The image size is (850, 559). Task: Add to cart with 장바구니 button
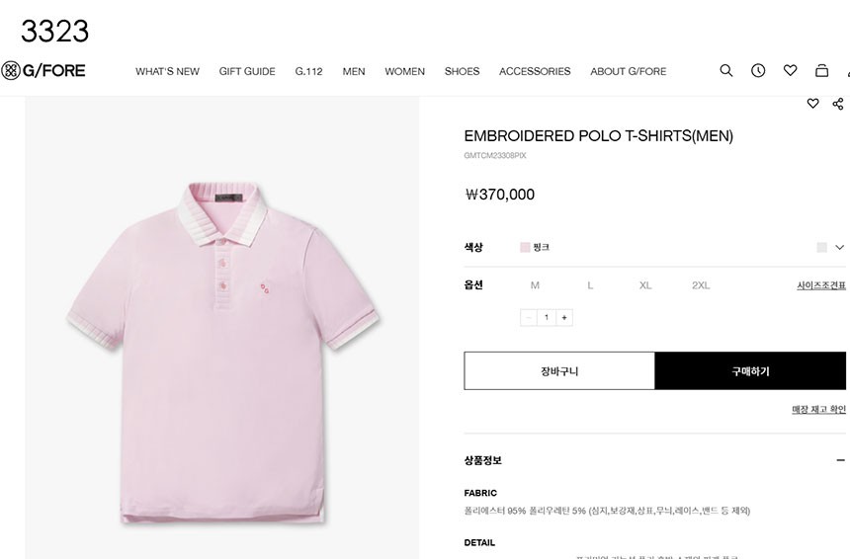[559, 371]
